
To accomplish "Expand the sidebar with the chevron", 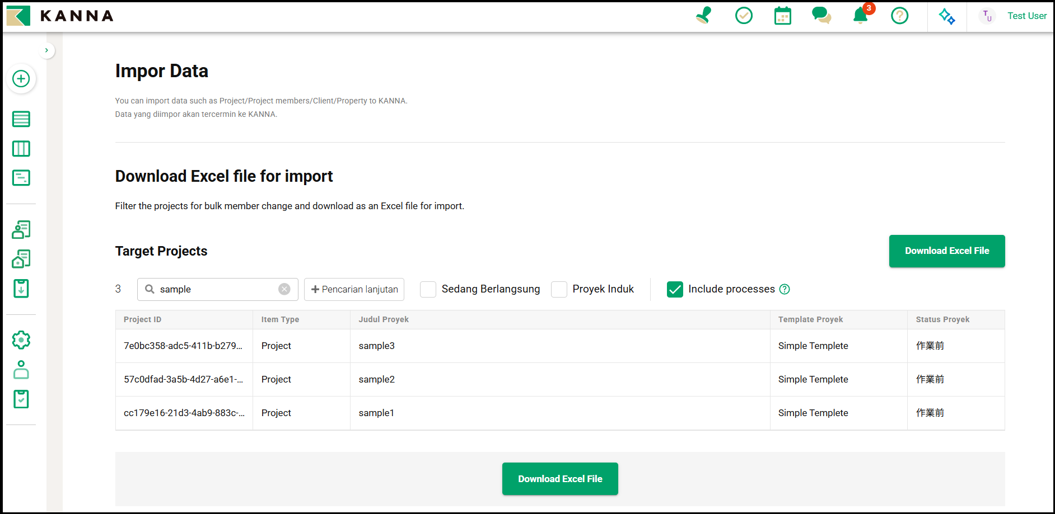I will [x=46, y=50].
